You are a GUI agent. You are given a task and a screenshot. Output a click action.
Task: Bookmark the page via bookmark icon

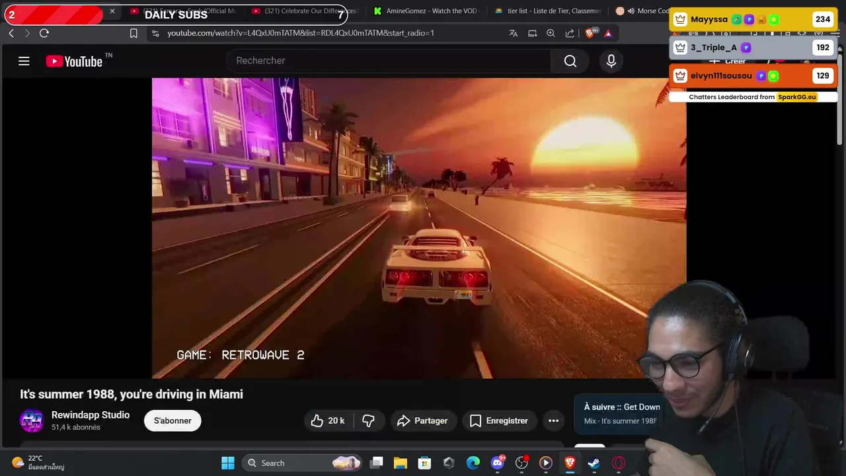134,33
